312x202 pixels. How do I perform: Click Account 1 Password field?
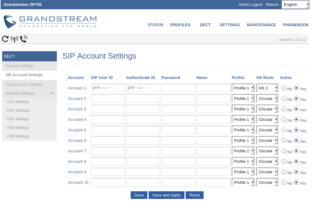178,88
